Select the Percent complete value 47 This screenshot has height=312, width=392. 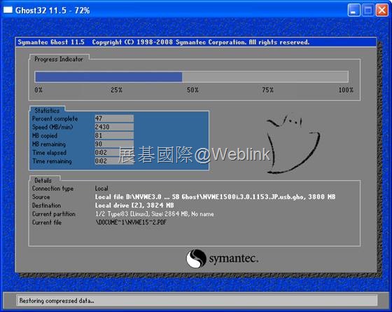pos(114,118)
